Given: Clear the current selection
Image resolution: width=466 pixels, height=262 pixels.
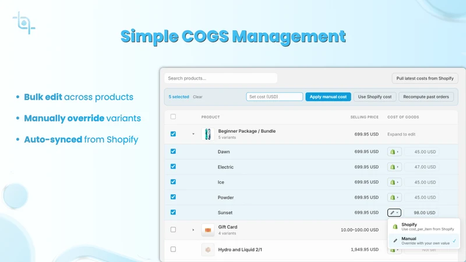Looking at the screenshot, I should 197,97.
